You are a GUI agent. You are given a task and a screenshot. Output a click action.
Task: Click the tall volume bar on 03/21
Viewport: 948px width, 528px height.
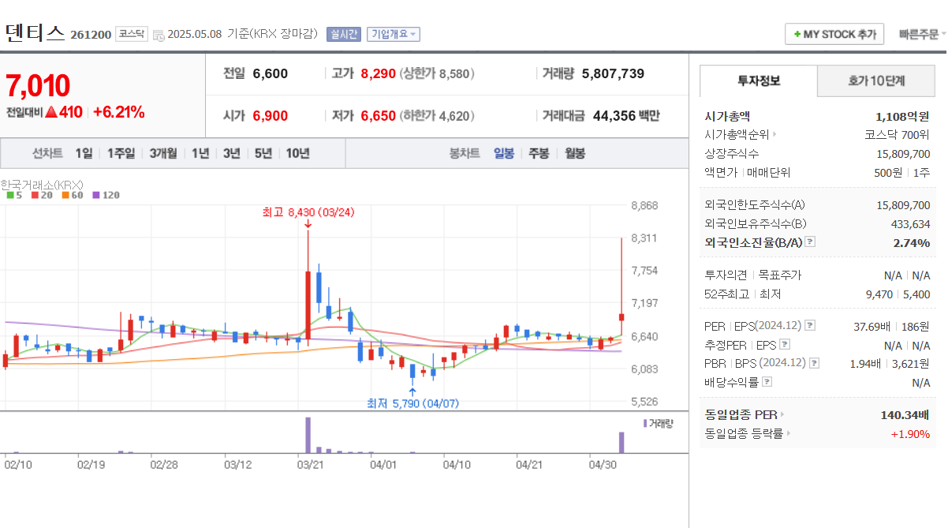(x=308, y=435)
